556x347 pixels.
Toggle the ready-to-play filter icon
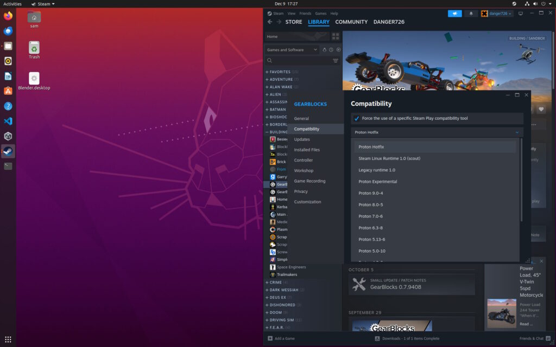point(338,50)
